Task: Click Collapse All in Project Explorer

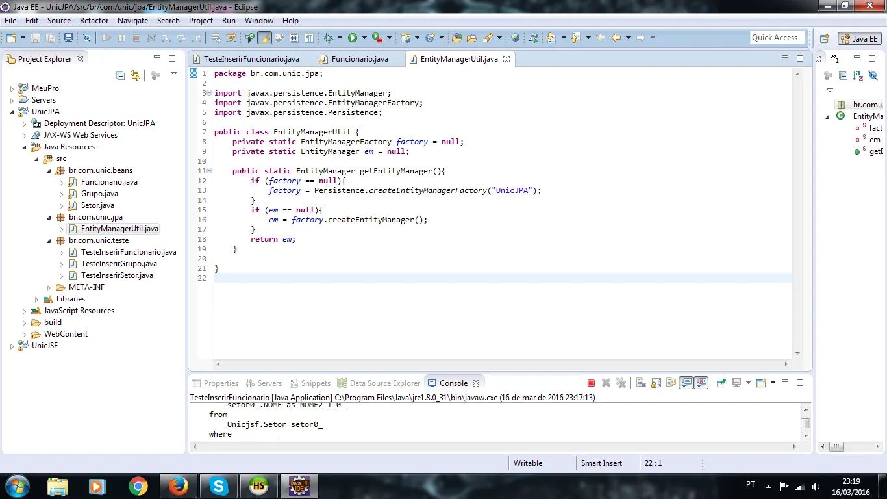Action: click(121, 75)
